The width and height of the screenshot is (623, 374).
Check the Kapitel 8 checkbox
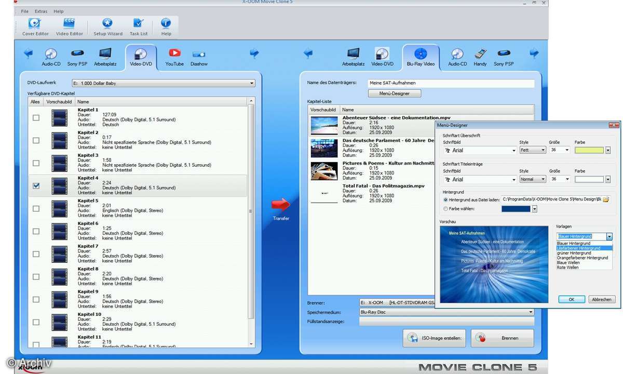pyautogui.click(x=36, y=277)
